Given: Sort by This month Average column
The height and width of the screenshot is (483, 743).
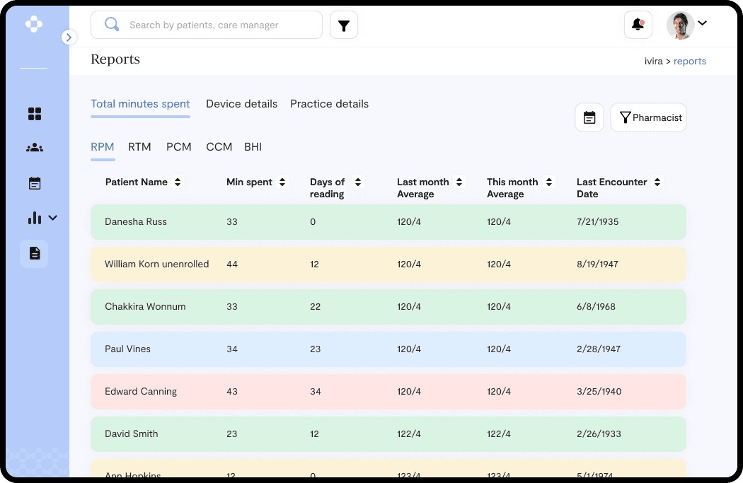Looking at the screenshot, I should 549,182.
